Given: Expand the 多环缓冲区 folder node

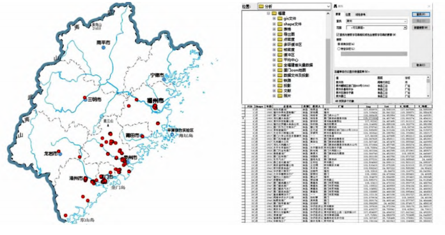Looking at the screenshot, I should tap(274, 45).
